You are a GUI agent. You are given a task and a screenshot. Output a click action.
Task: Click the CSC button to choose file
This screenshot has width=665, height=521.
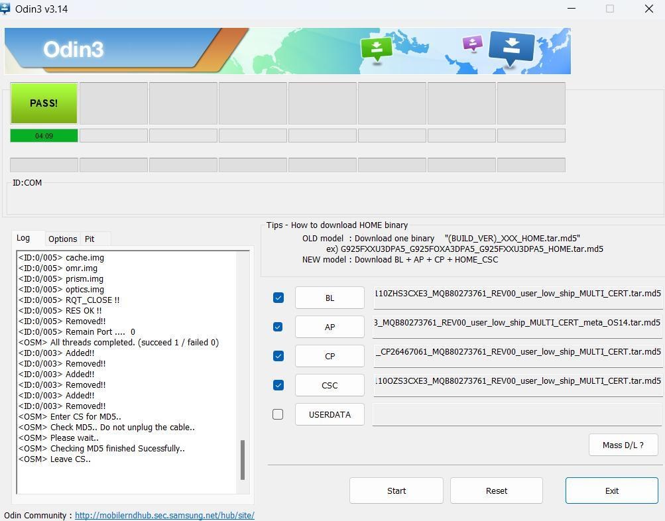click(x=330, y=385)
